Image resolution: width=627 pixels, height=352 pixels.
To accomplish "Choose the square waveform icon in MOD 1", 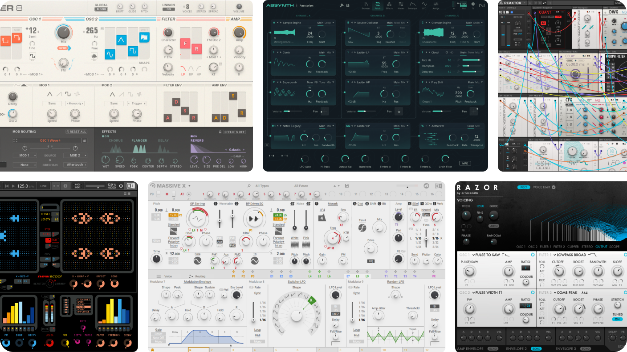I will pos(67,94).
